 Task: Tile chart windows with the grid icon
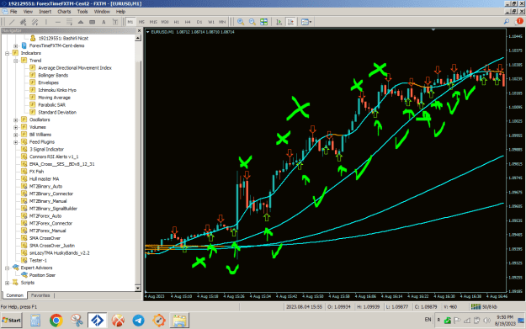[264, 22]
